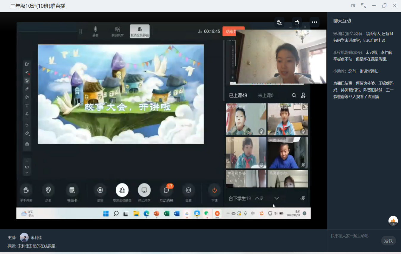The width and height of the screenshot is (401, 254).
Task: Click the 发送 send button
Action: pos(388,241)
